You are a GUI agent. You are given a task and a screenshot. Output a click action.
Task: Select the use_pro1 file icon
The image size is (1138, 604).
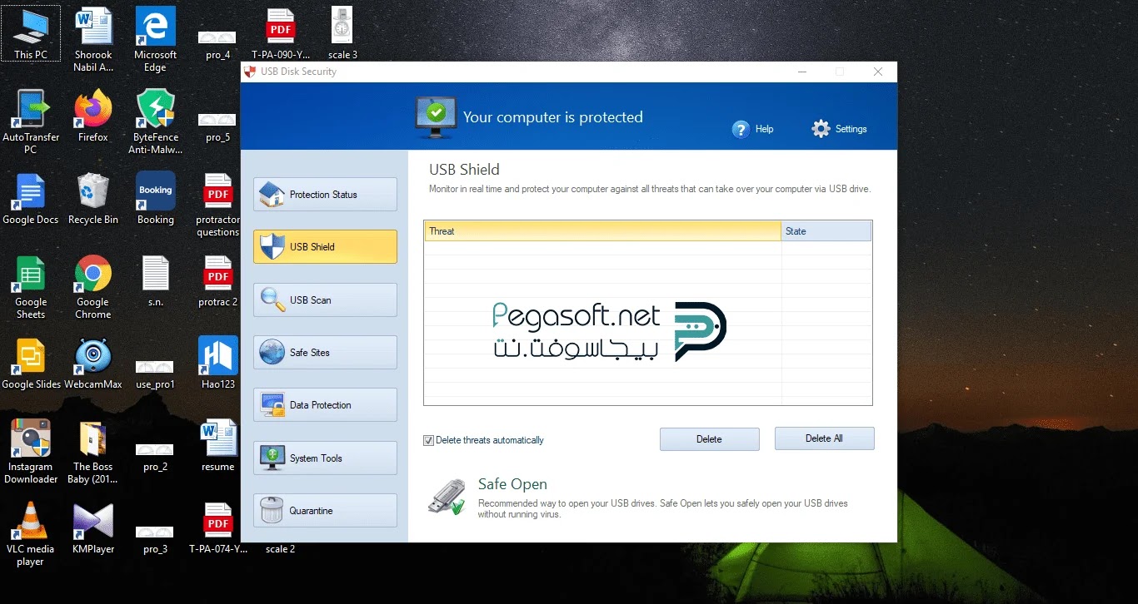tap(156, 374)
